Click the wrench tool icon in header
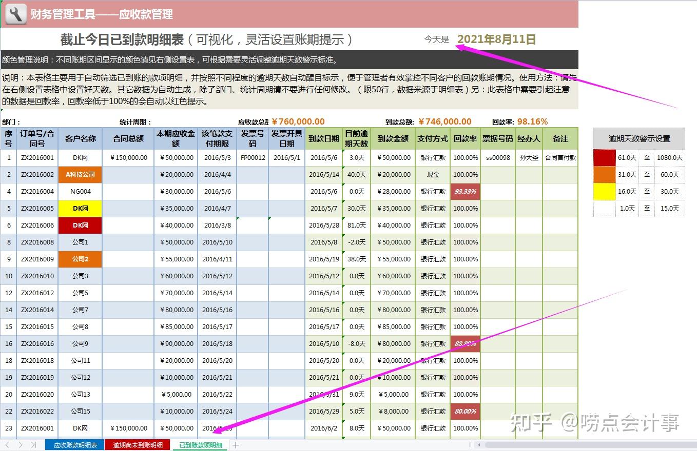Viewport: 697px width, 451px height. point(15,14)
